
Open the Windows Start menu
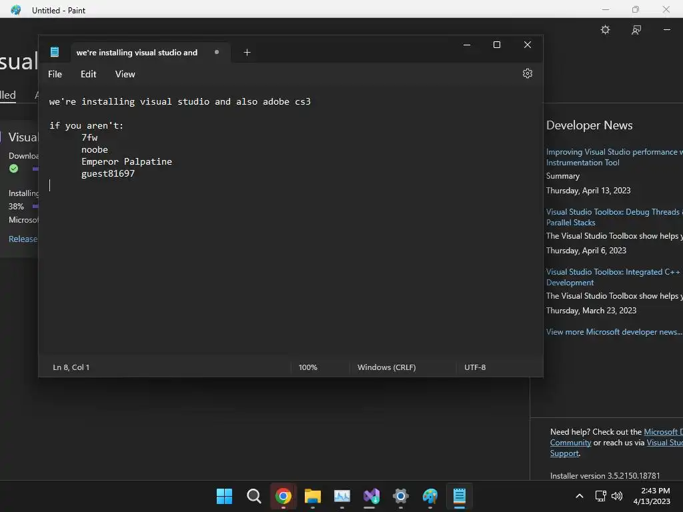tap(224, 496)
